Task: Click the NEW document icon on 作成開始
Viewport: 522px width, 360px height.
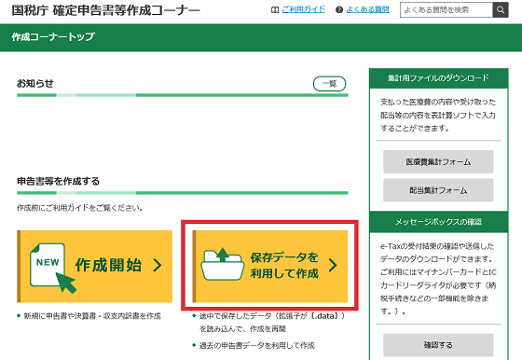Action: (52, 268)
